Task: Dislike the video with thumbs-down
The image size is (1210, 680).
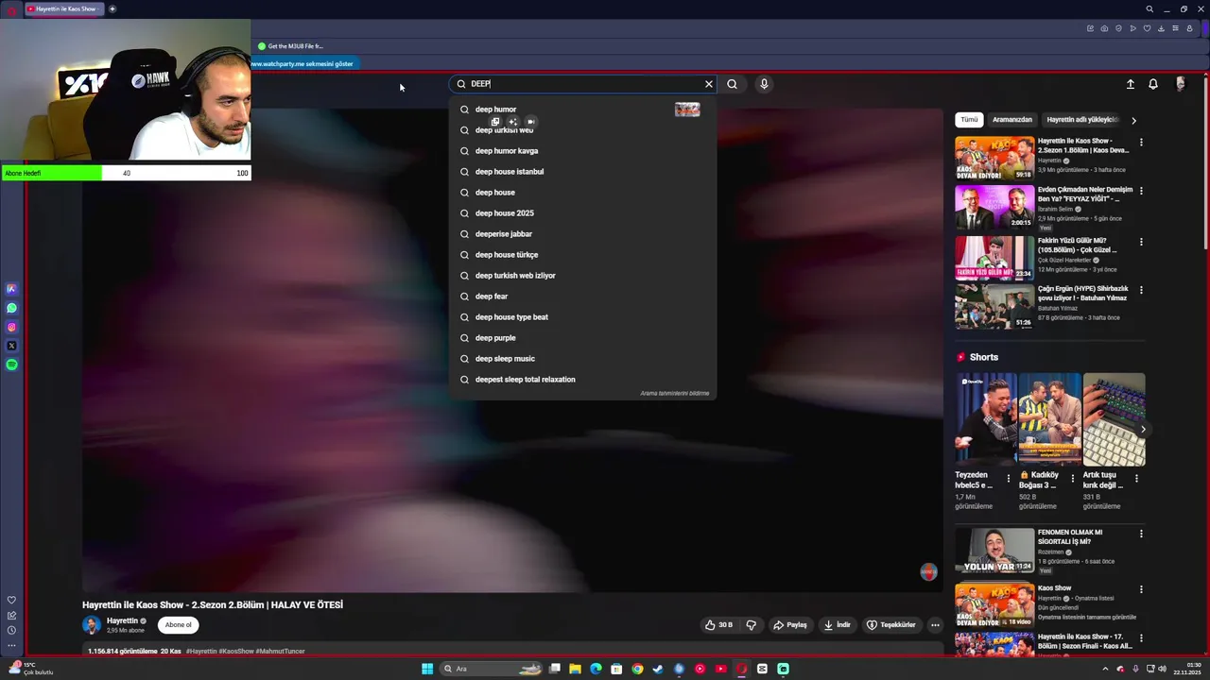Action: pyautogui.click(x=752, y=624)
